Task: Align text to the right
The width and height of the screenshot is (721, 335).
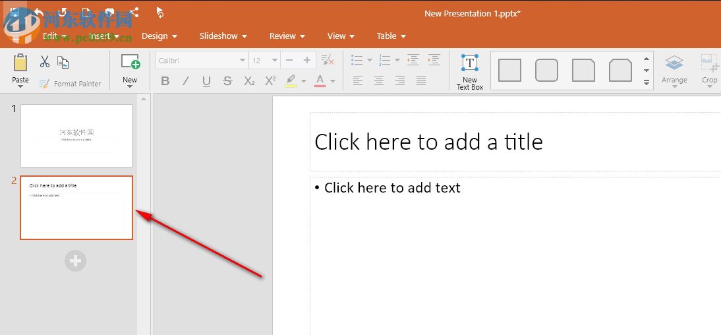Action: point(400,81)
